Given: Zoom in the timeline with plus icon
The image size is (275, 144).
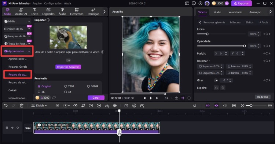Looking at the screenshot, I should click(x=270, y=106).
